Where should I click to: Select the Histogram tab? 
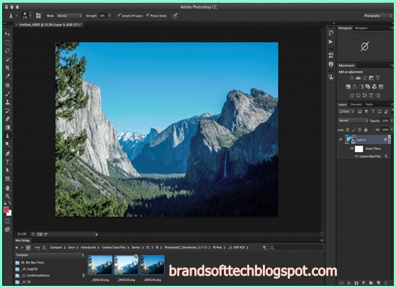(345, 28)
